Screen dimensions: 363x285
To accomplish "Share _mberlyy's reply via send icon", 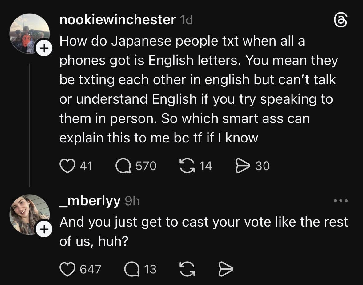I will [x=225, y=269].
